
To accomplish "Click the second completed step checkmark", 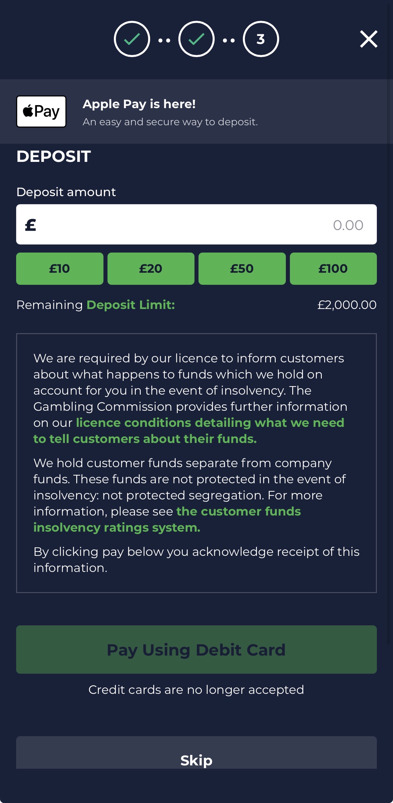I will tap(196, 39).
